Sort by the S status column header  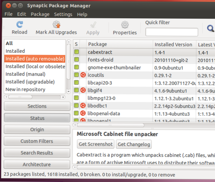click(x=76, y=44)
